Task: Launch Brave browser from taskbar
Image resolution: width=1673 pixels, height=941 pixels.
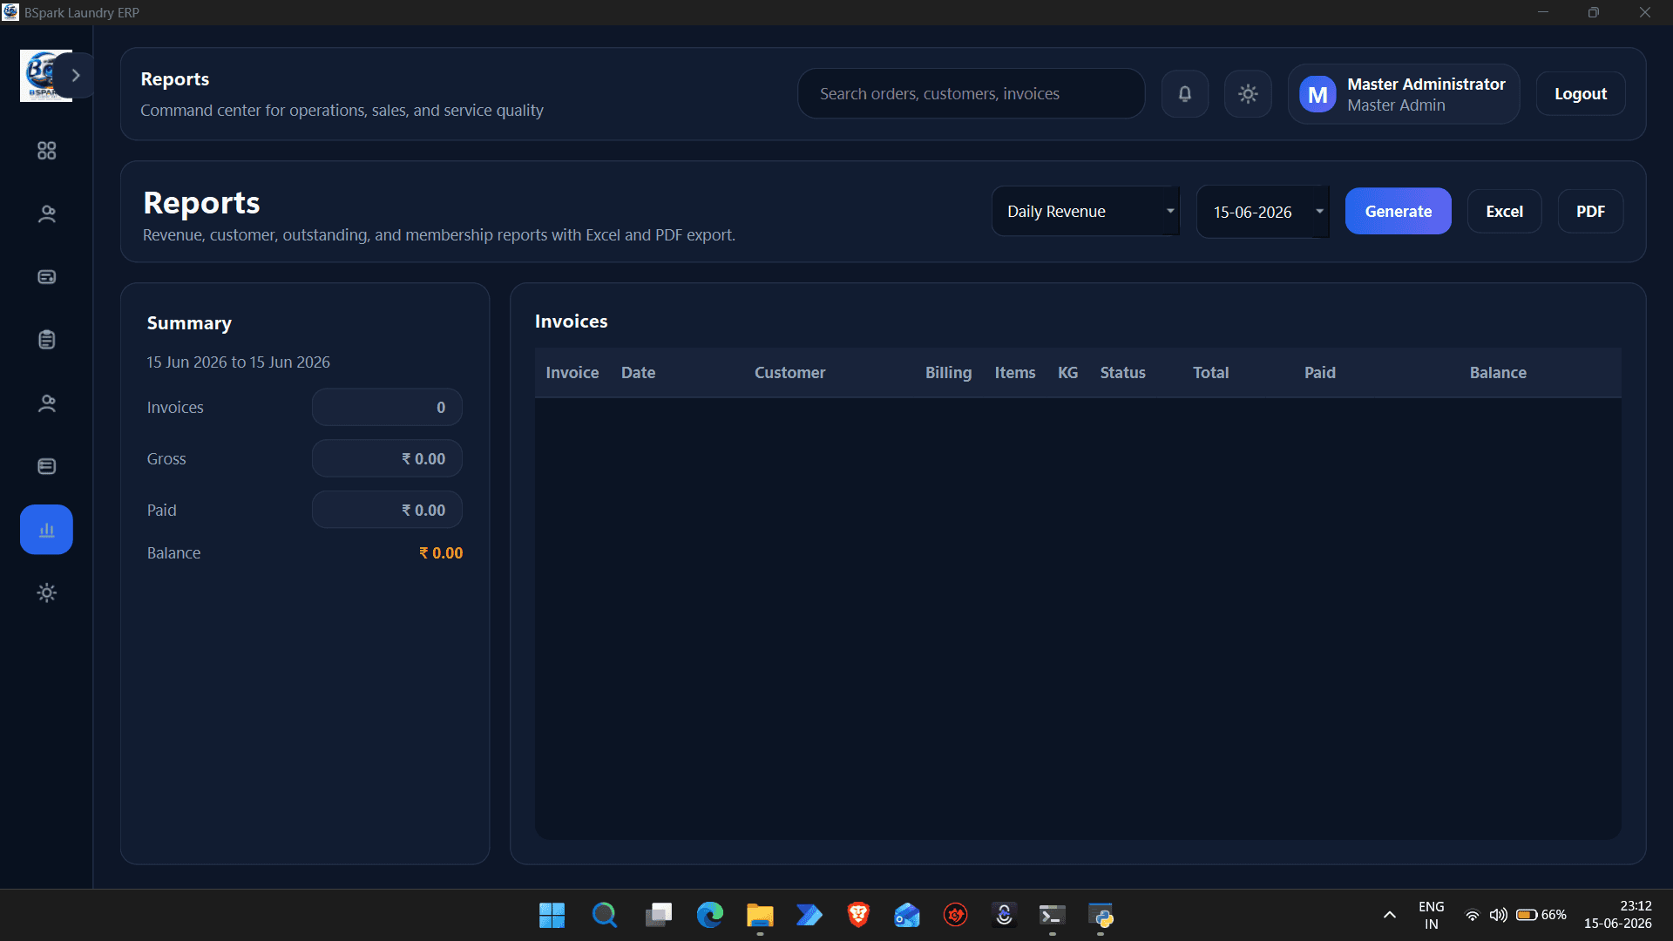Action: [858, 915]
